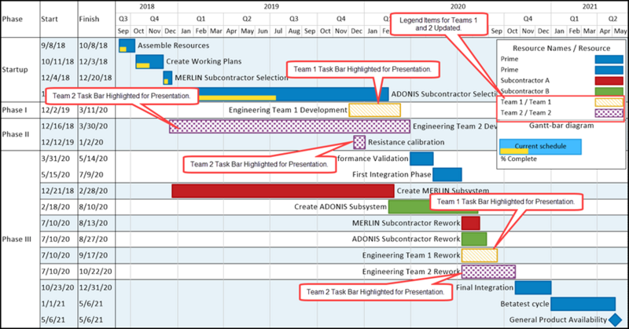Click the Current schedule legend bar

pos(540,147)
